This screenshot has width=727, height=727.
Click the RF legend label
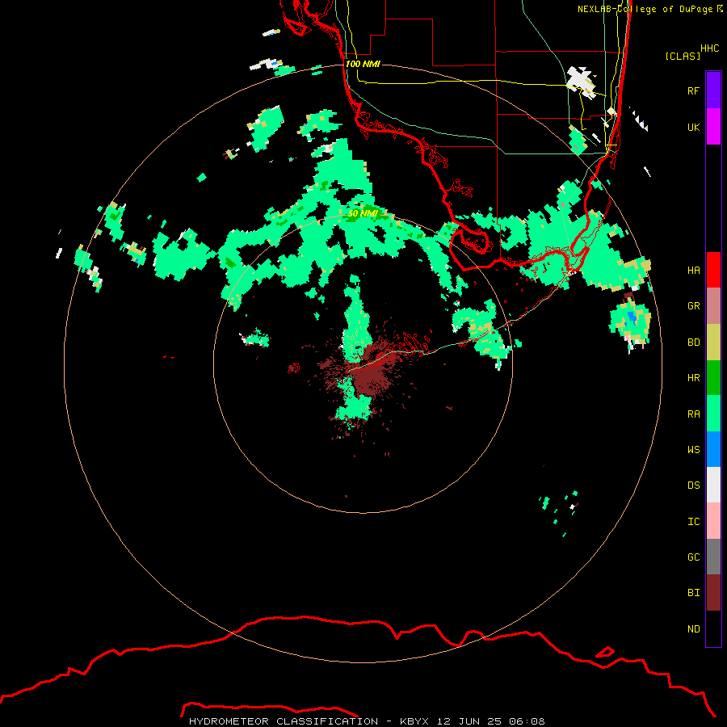tap(693, 90)
